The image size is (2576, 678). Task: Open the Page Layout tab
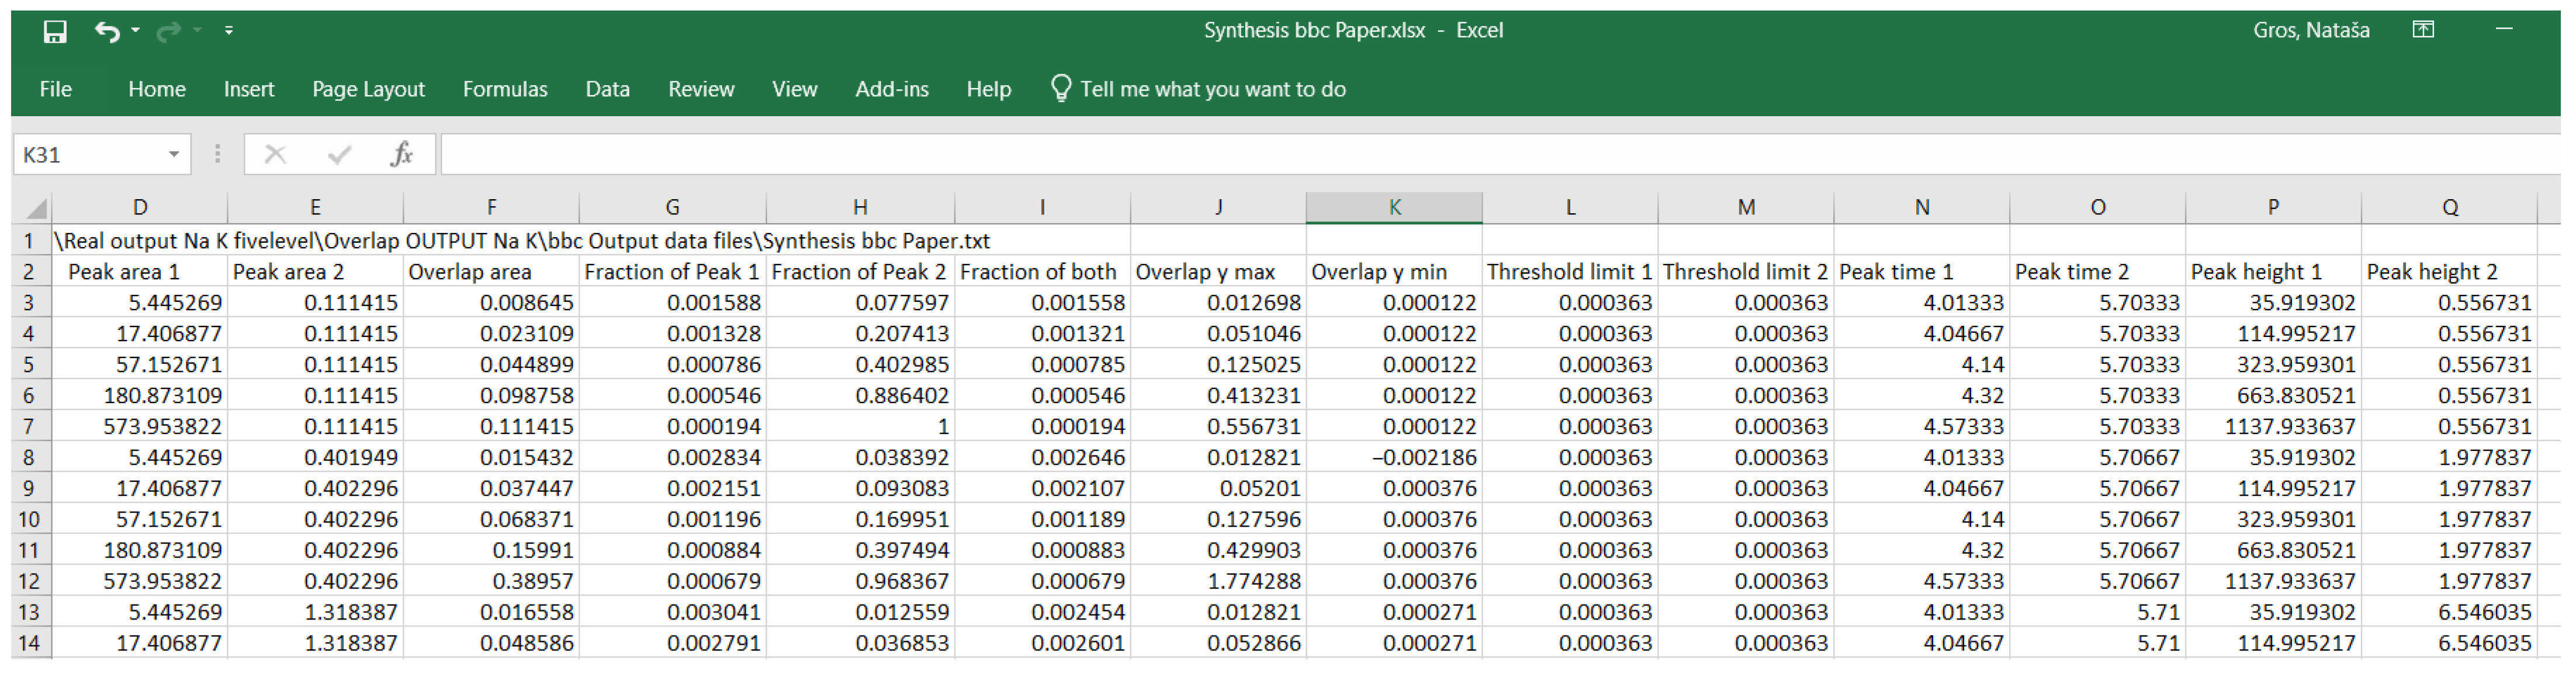tap(368, 89)
